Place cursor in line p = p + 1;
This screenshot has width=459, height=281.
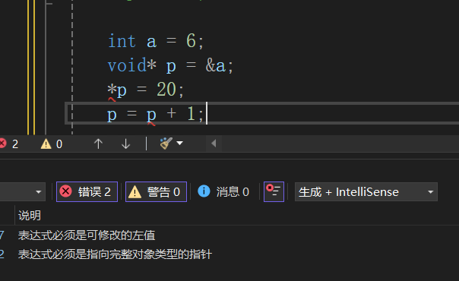[155, 113]
